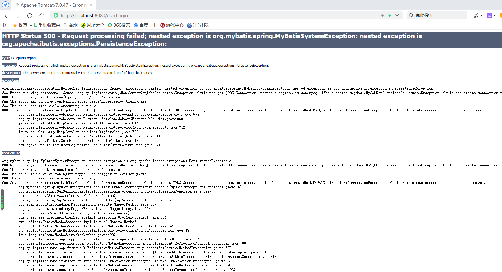The image size is (502, 272).
Task: Open the 手机收藏夹 bookmark
Action: point(47,25)
